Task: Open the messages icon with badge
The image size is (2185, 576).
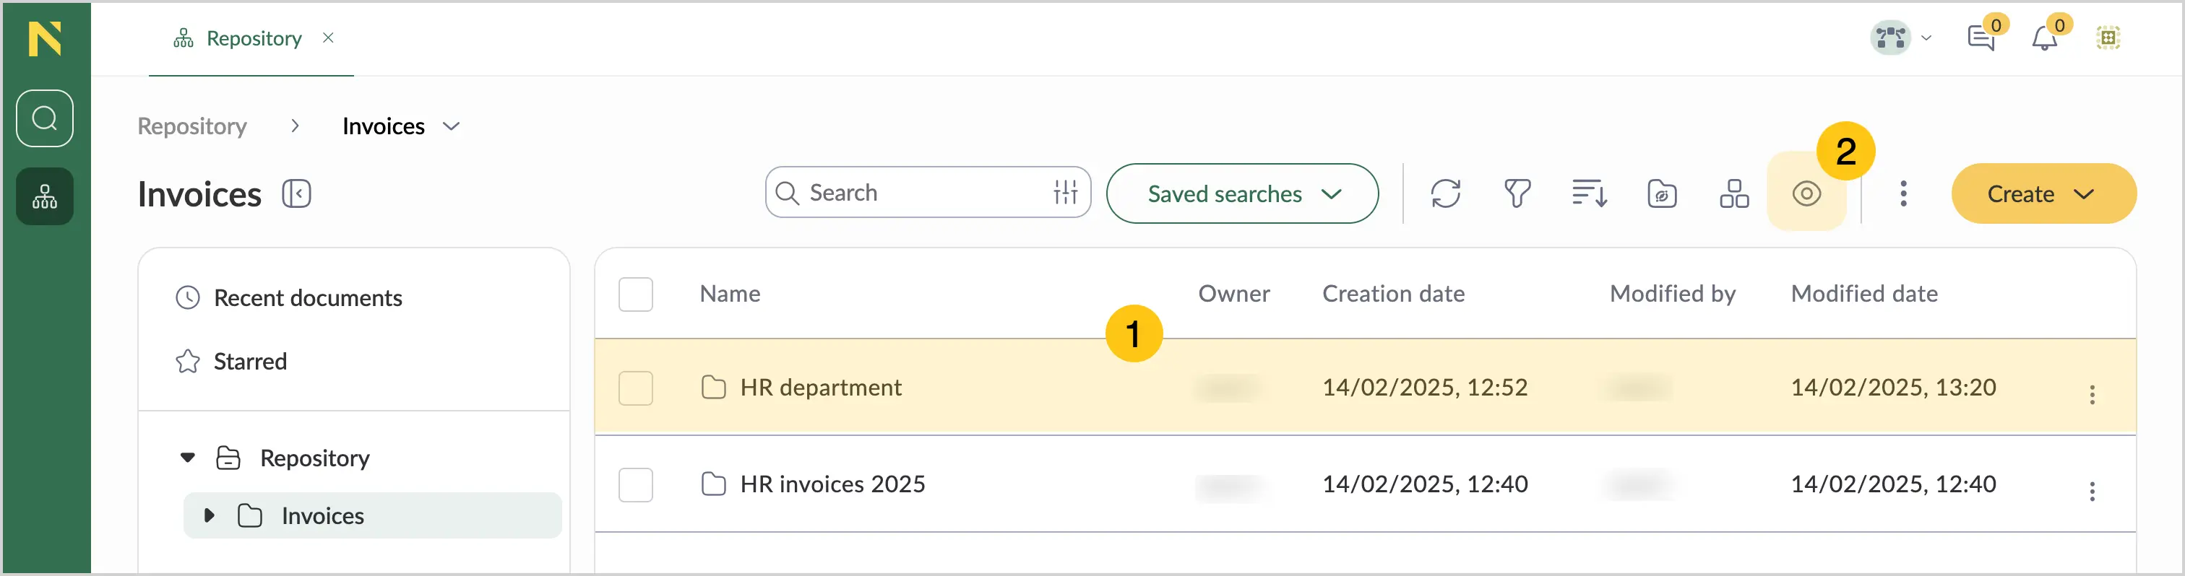Action: pyautogui.click(x=1981, y=38)
